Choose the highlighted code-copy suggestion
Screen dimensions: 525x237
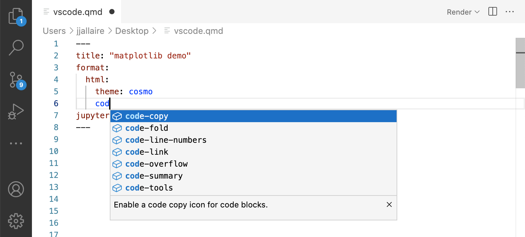[x=147, y=116]
